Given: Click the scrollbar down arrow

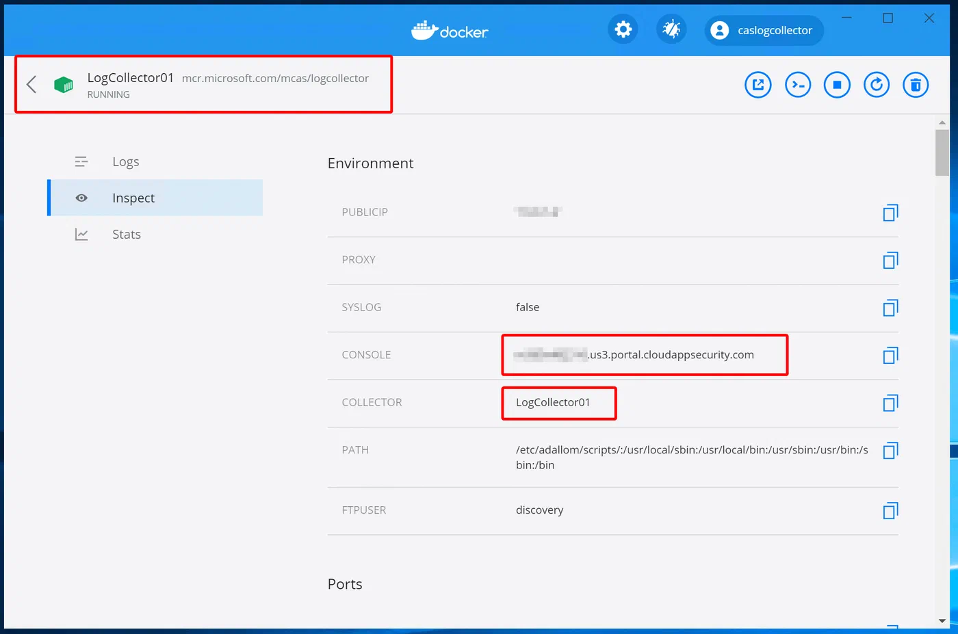Looking at the screenshot, I should (x=942, y=621).
